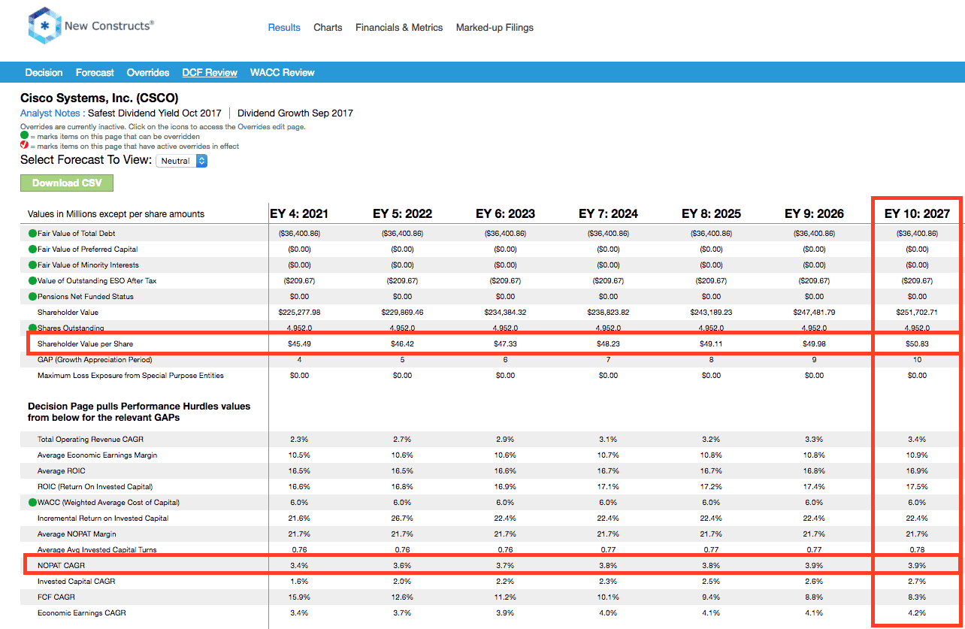
Task: Click the GAP (Growth Appreciation Period) label
Action: [95, 359]
